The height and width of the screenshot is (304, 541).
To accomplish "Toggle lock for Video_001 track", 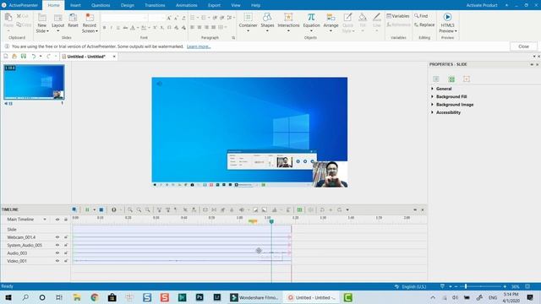I will [x=66, y=261].
